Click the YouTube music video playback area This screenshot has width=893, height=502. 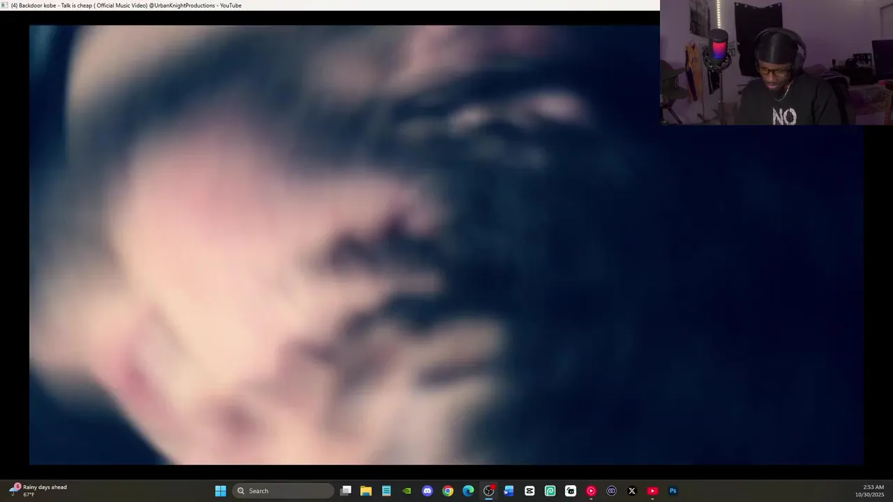tap(446, 245)
